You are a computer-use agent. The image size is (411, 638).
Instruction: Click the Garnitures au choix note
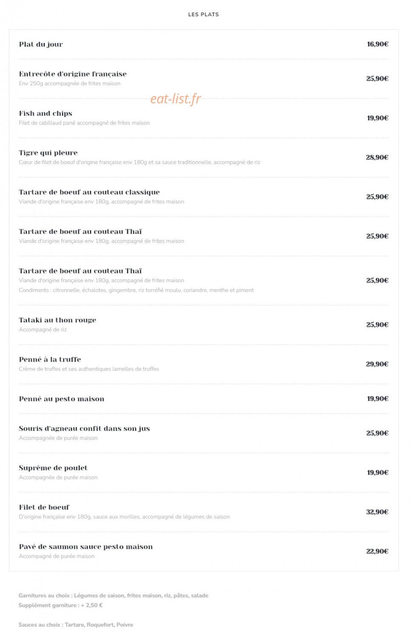(114, 595)
